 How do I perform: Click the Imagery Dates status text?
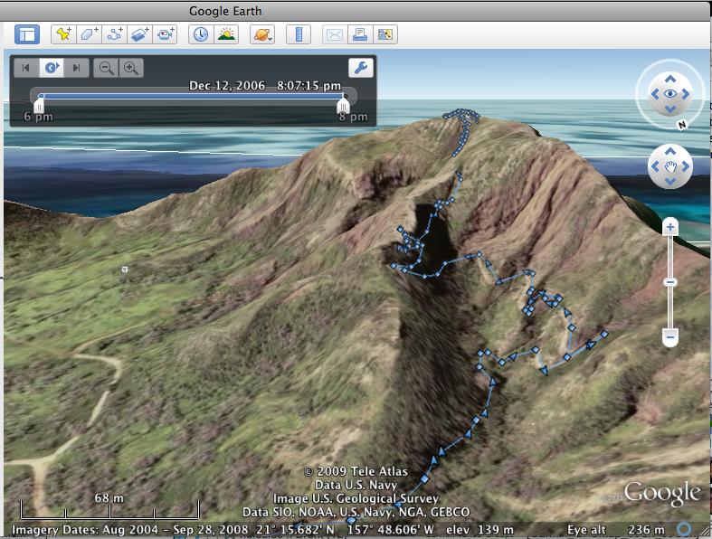[x=130, y=529]
